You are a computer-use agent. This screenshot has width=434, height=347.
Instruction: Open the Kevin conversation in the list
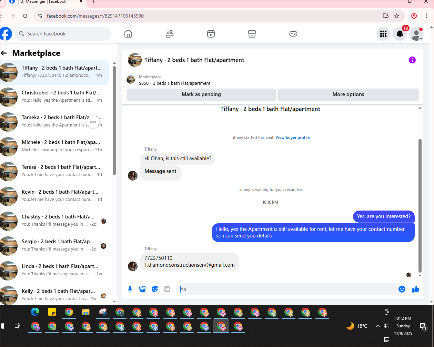click(x=54, y=196)
